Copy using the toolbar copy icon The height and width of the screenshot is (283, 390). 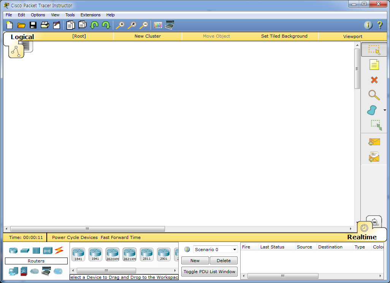(x=71, y=25)
